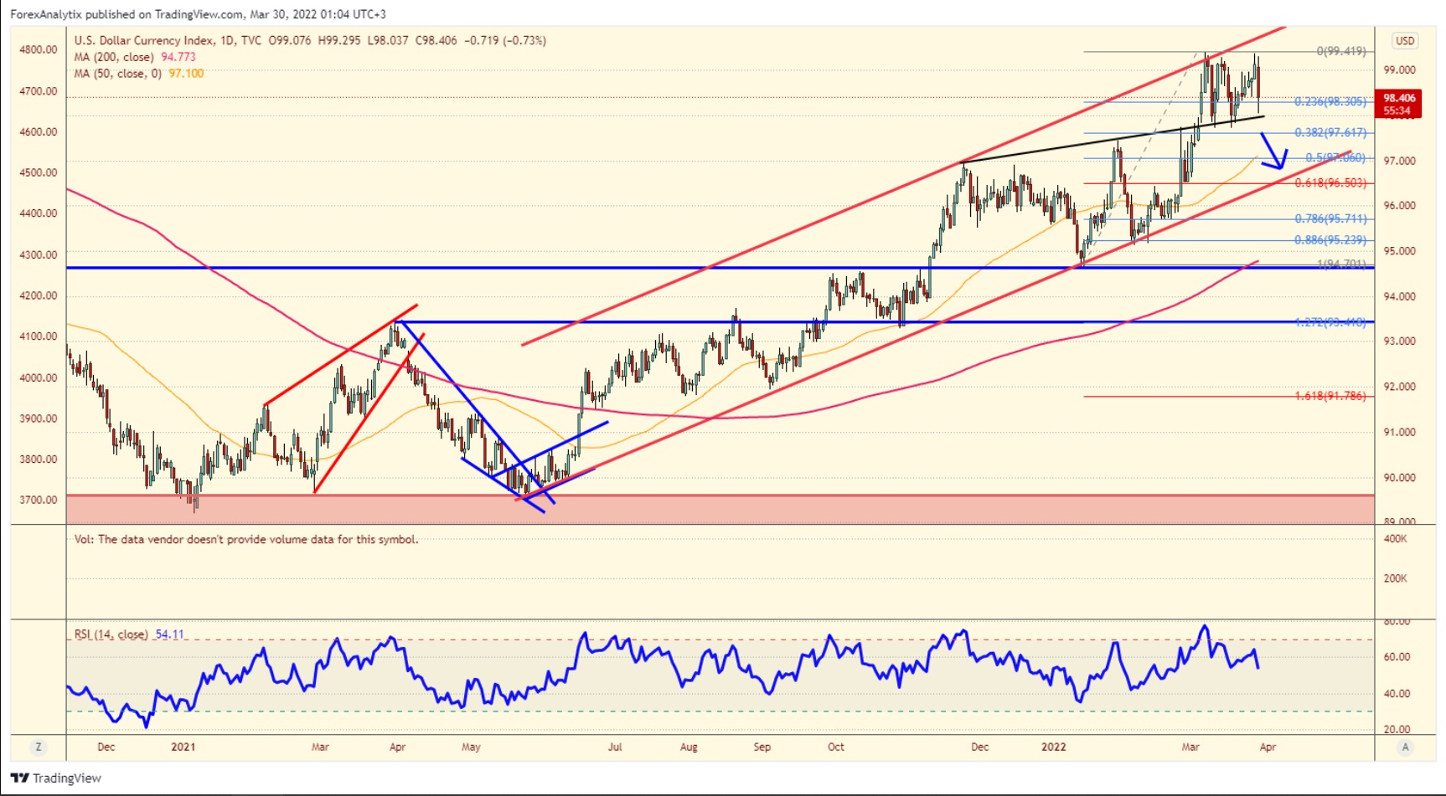
Task: Click the 0(99.419) Fibonacci label
Action: click(1341, 52)
